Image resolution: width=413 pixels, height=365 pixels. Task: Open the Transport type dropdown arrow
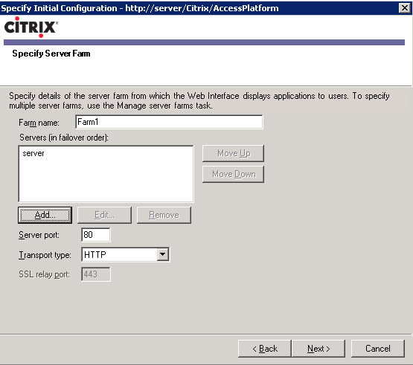tap(163, 254)
